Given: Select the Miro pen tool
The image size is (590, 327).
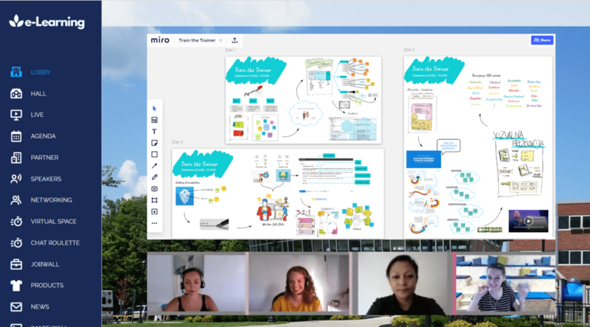Looking at the screenshot, I should [x=154, y=177].
